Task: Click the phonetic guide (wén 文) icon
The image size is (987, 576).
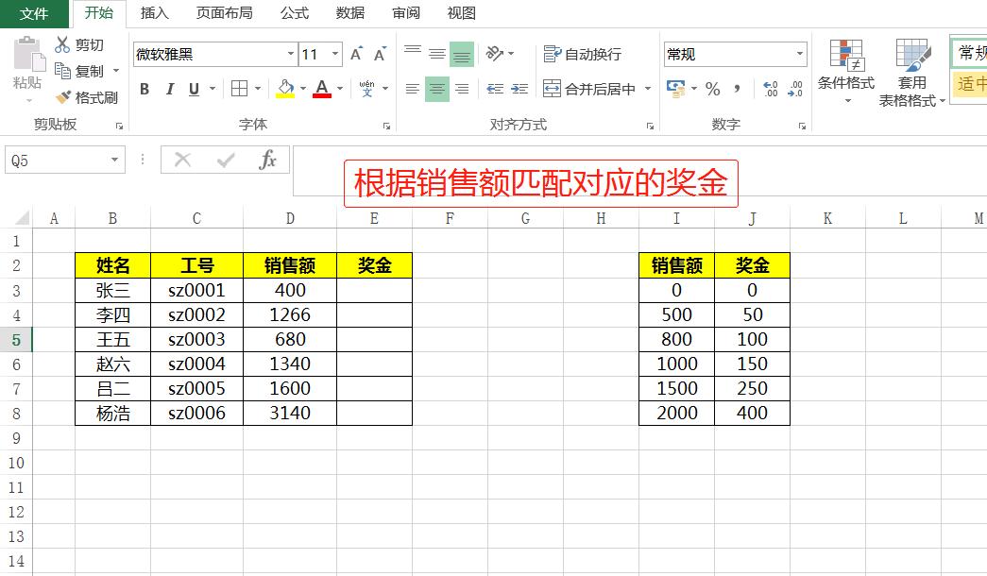Action: click(366, 89)
